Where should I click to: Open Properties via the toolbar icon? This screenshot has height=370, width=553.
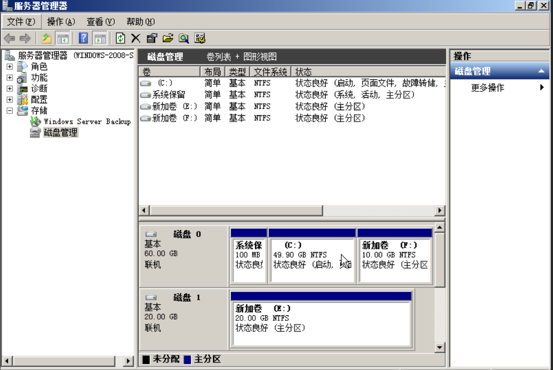pyautogui.click(x=152, y=38)
